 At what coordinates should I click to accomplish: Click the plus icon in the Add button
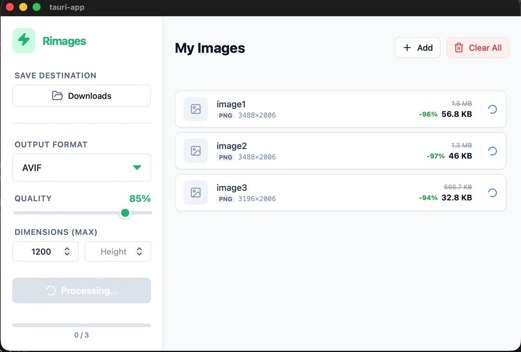coord(406,47)
